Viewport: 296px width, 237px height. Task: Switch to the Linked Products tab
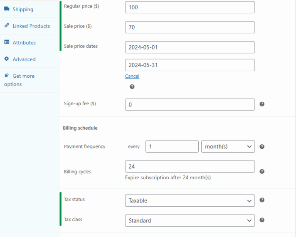[31, 26]
